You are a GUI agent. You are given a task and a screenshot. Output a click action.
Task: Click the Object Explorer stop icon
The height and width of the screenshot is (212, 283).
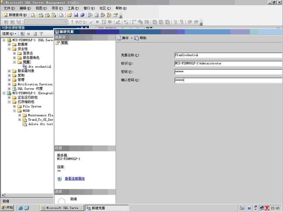[x=28, y=34]
